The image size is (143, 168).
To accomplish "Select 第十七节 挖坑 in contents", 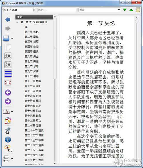I will (33, 111).
